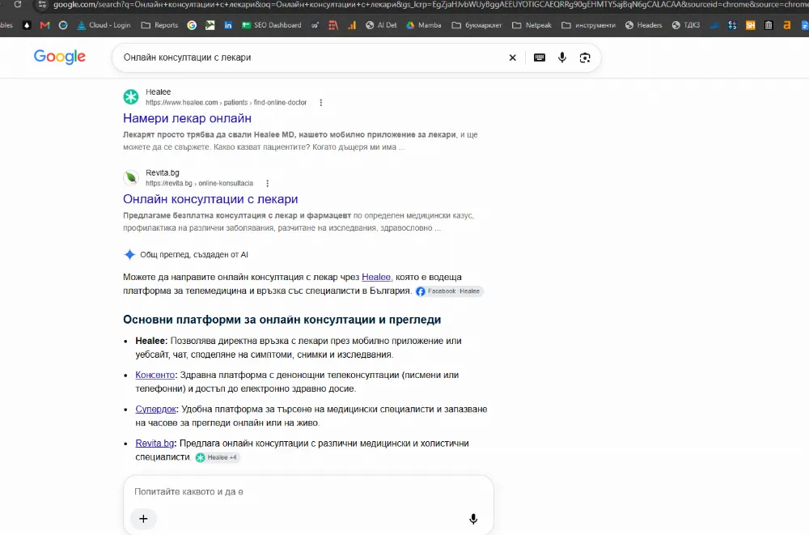The width and height of the screenshot is (809, 535).
Task: Expand the Reports bookmark folder
Action: click(159, 25)
